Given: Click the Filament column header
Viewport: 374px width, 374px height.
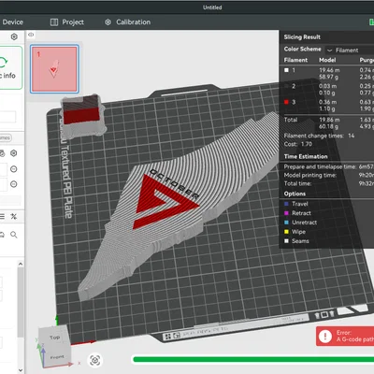Looking at the screenshot, I should (295, 60).
